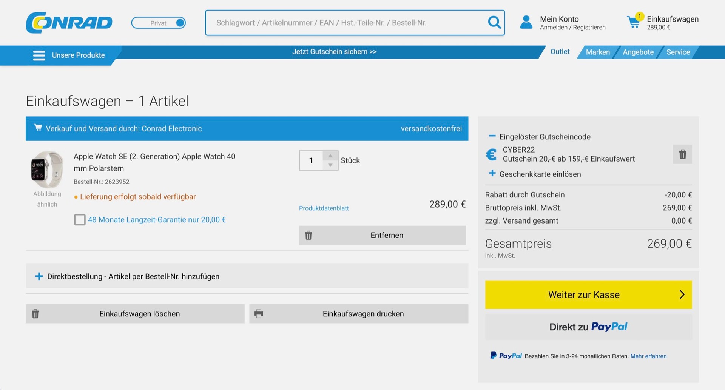The width and height of the screenshot is (725, 390).
Task: Decrease quantity with the down arrow
Action: 330,165
